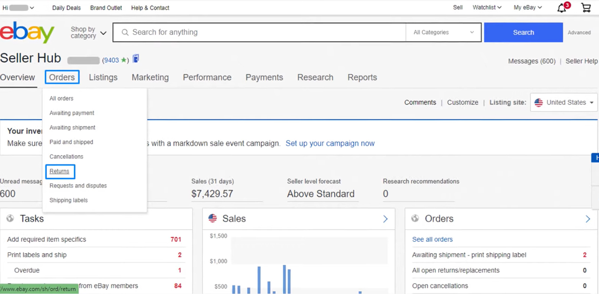Select Returns menu item
Viewport: 599px width, 294px height.
click(x=60, y=171)
